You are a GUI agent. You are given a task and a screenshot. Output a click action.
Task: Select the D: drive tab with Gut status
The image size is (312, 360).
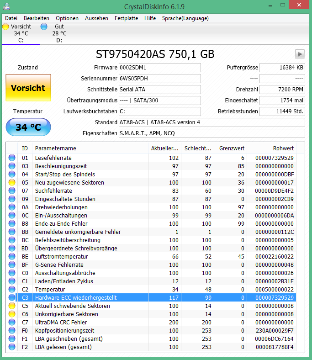coord(59,33)
